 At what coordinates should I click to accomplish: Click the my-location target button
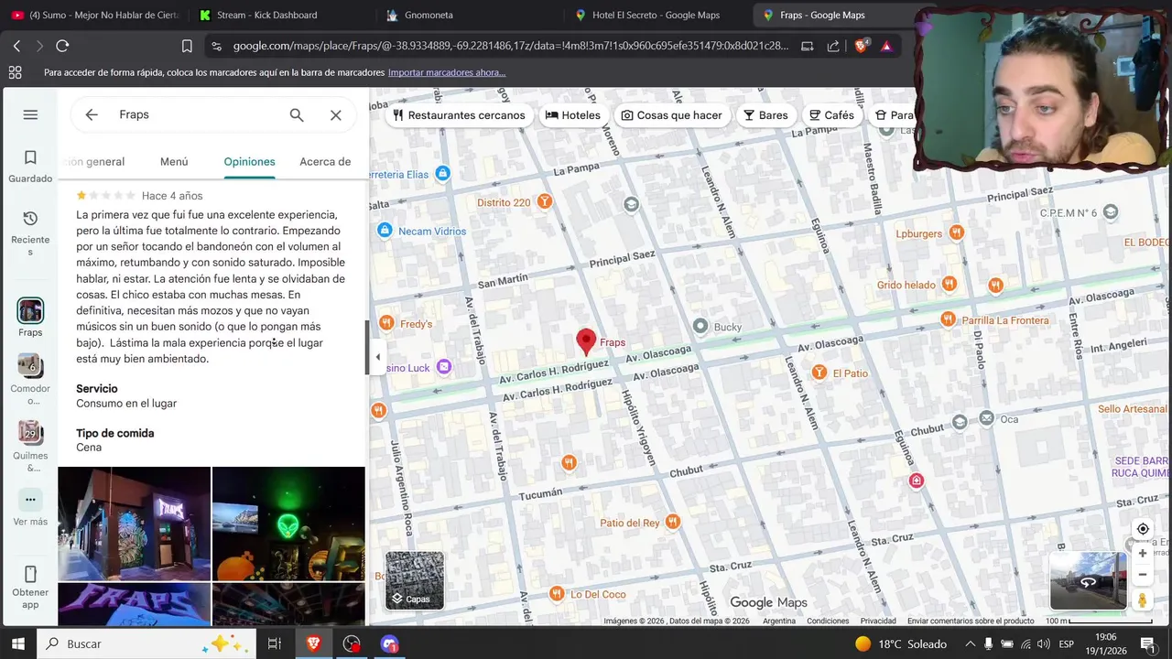pyautogui.click(x=1143, y=529)
